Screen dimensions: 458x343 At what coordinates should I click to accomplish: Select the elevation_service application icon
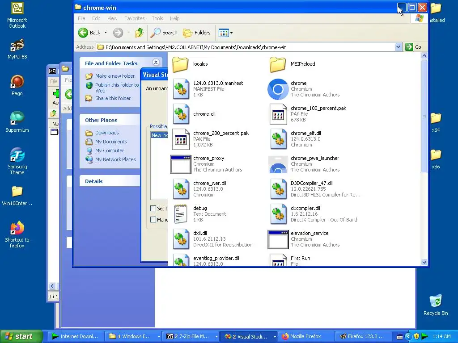pos(278,239)
